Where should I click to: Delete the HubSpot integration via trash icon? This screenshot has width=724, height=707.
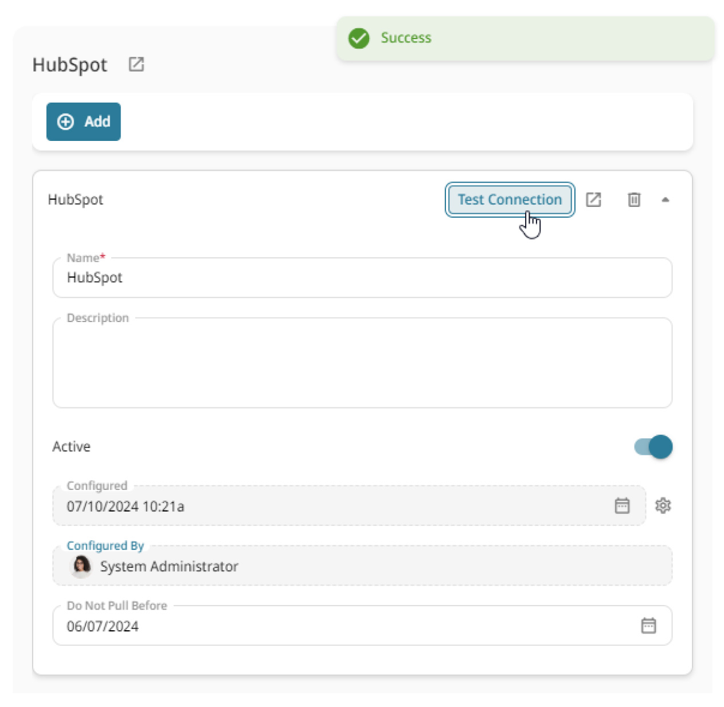[633, 199]
